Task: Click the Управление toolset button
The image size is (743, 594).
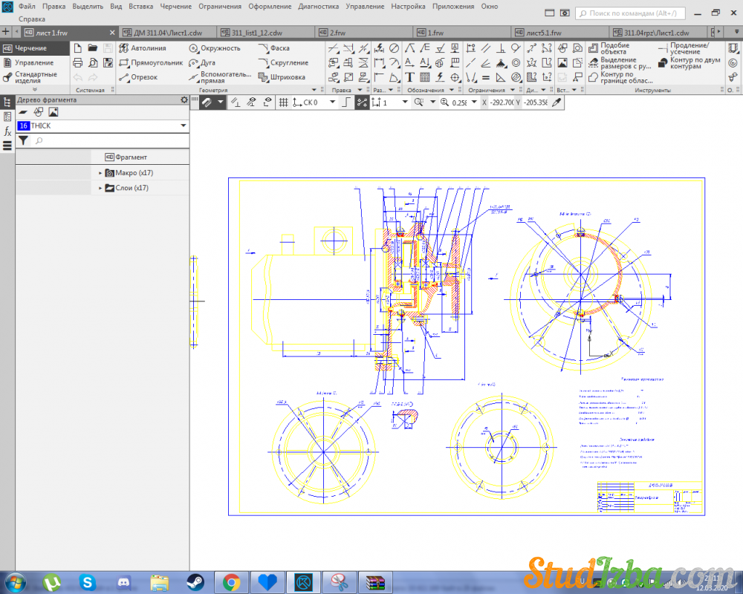Action: tap(33, 63)
